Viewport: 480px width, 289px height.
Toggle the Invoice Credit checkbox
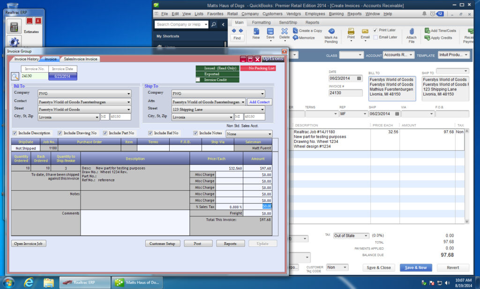[x=198, y=80]
